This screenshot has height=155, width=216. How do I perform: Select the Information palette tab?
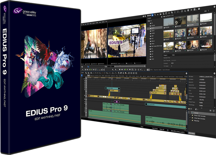pyautogui.click(x=192, y=133)
